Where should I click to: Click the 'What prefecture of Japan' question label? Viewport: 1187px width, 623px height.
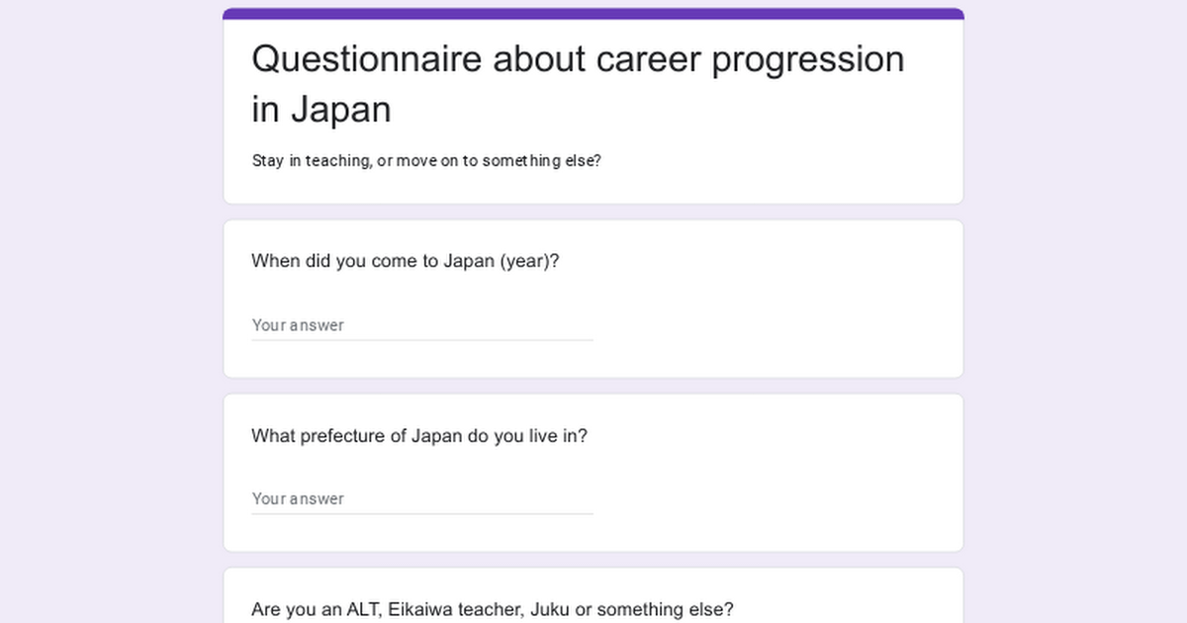(x=419, y=435)
